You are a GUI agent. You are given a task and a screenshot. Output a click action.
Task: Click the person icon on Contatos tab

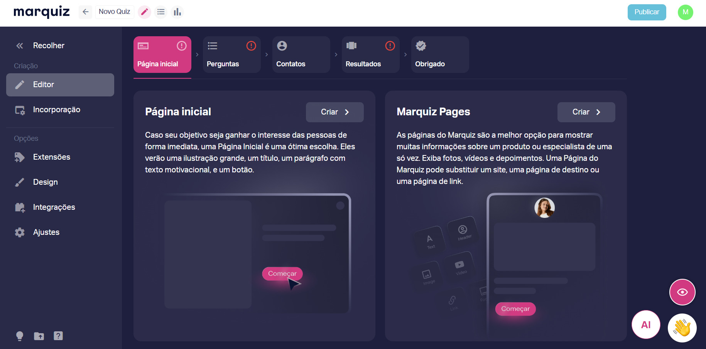[x=282, y=46]
